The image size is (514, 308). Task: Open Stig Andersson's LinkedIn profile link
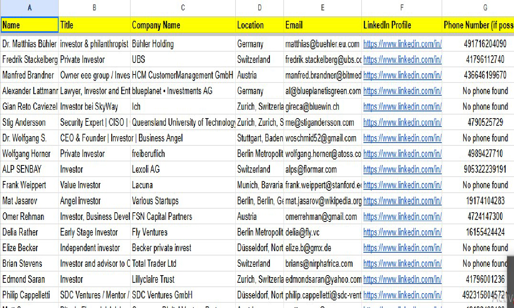402,122
